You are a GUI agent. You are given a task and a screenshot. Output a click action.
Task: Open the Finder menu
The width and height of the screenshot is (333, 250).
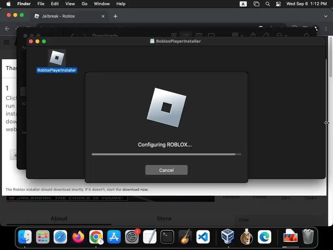pyautogui.click(x=24, y=4)
